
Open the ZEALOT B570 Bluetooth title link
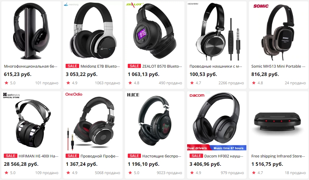162,66
